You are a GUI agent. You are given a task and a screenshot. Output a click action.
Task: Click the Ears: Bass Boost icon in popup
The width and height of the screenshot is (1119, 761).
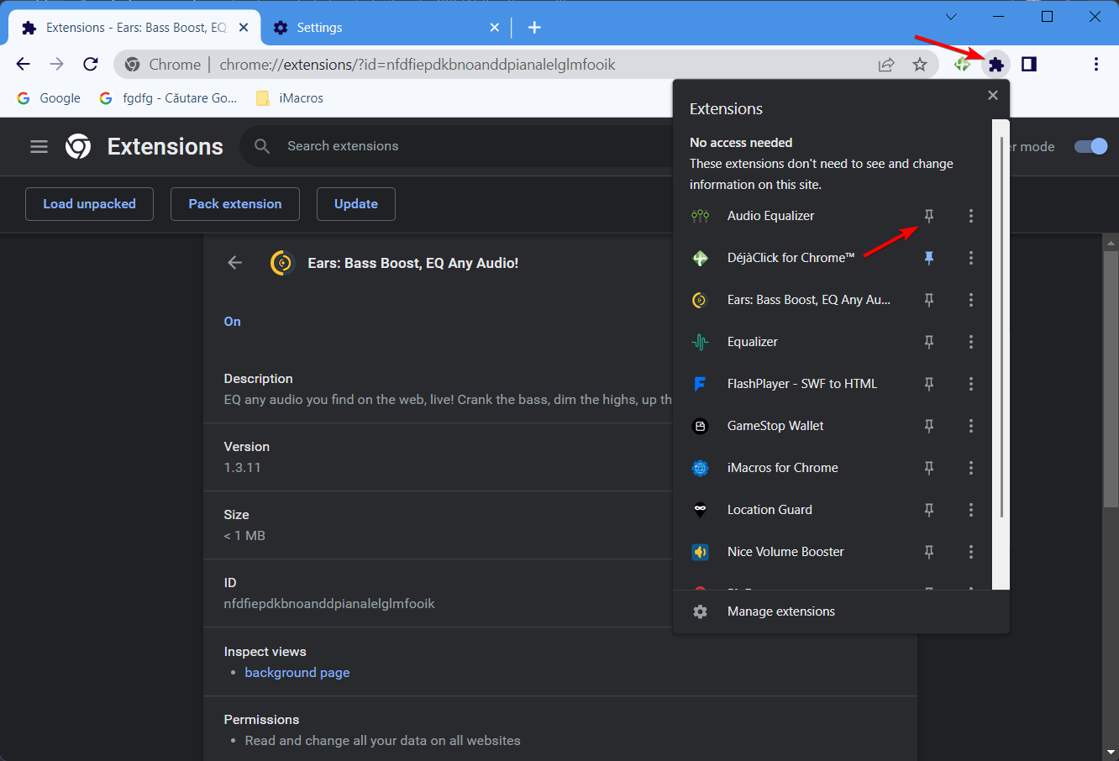click(700, 300)
